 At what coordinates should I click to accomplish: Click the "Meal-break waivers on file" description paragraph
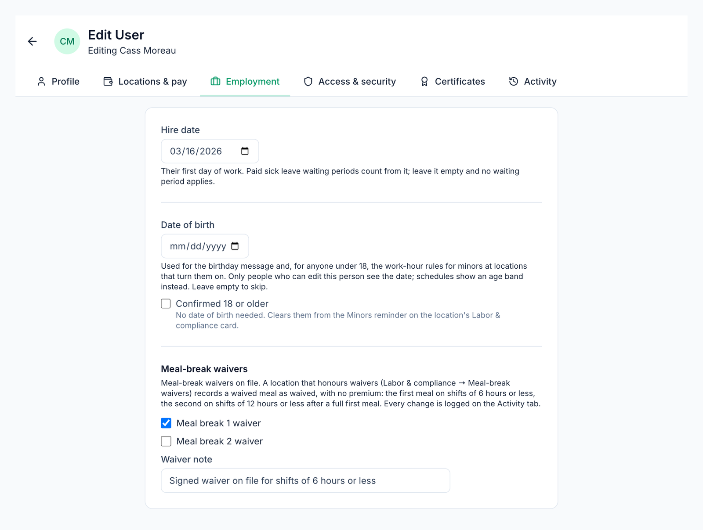[351, 393]
